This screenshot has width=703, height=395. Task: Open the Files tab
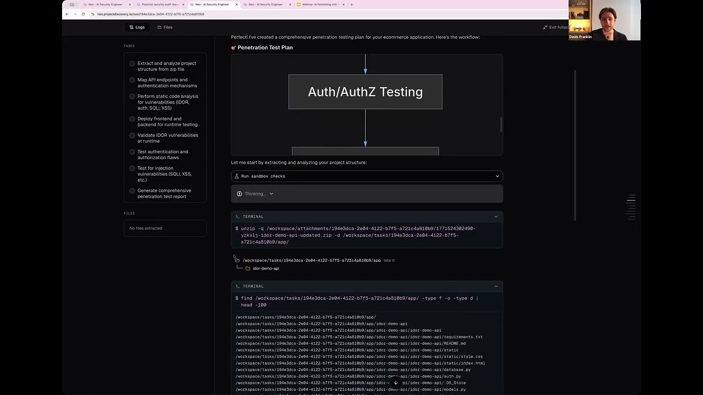(x=165, y=27)
